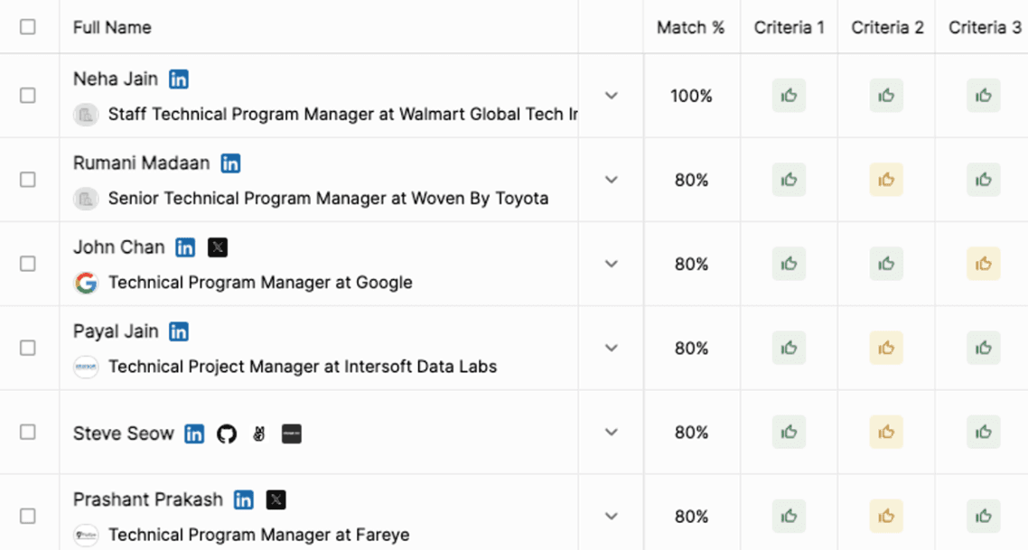Sort by the Match % column header
The image size is (1028, 550).
pyautogui.click(x=691, y=27)
